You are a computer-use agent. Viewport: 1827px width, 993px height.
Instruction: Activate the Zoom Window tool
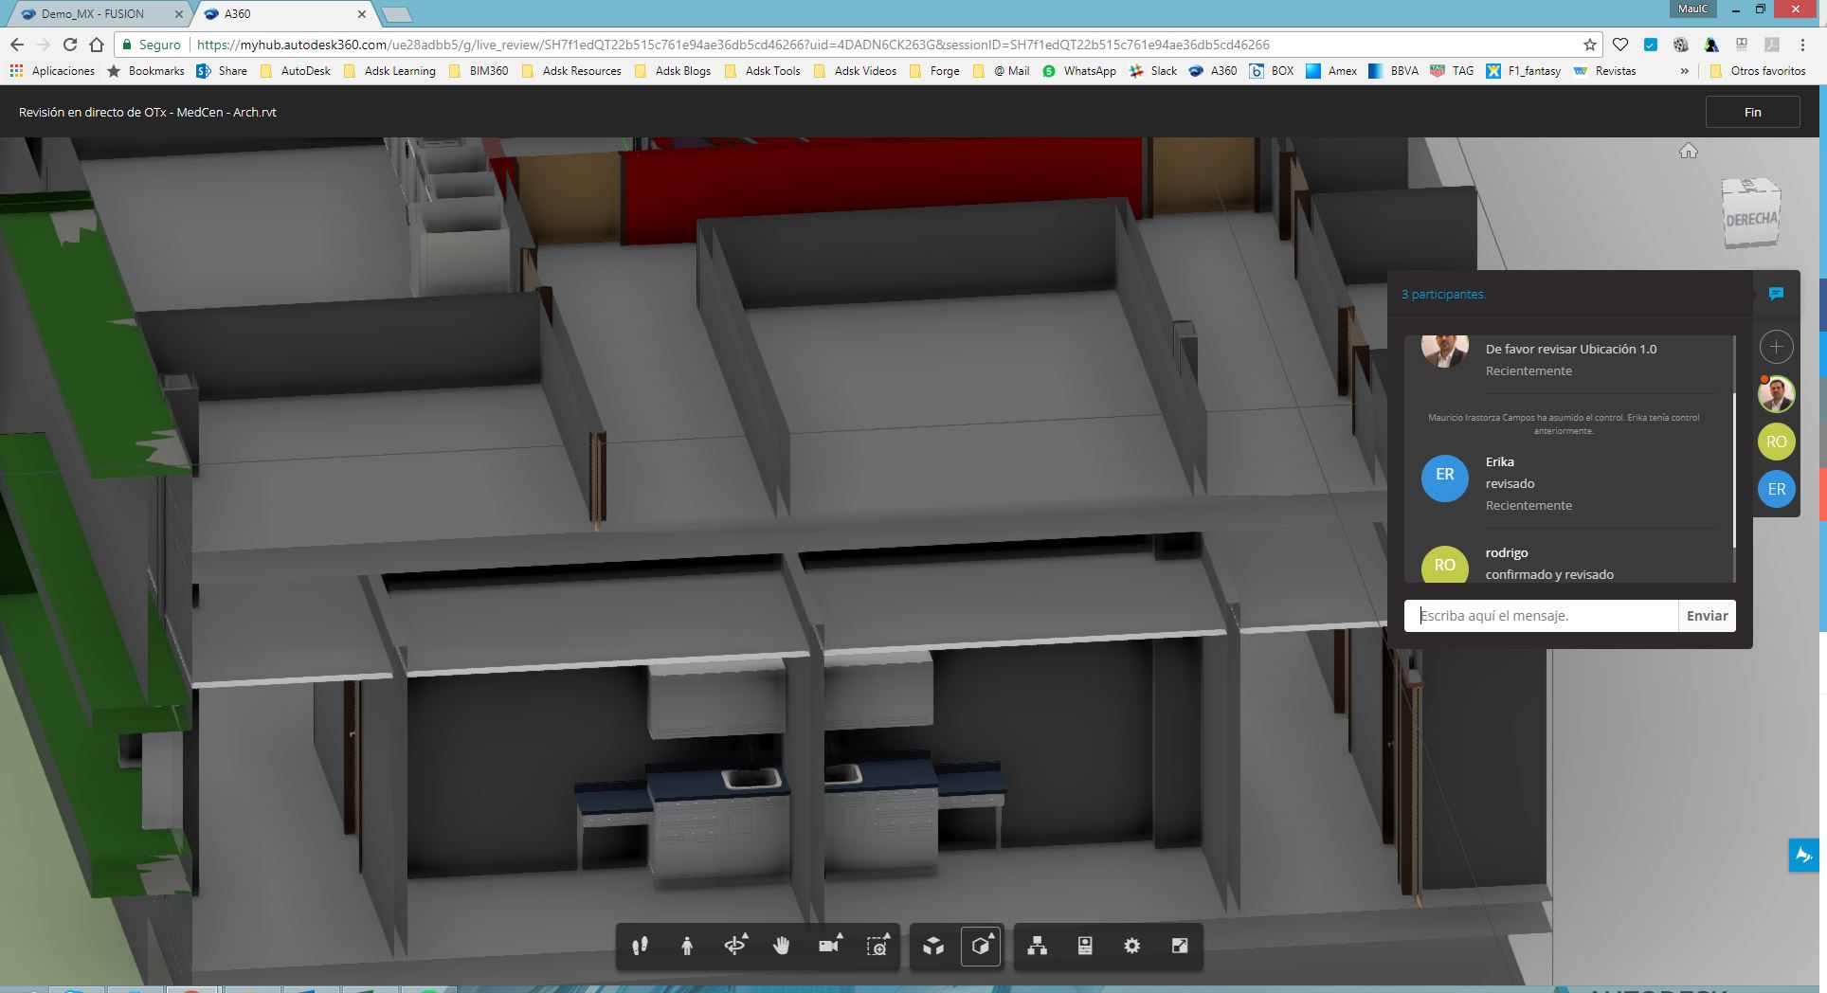click(x=877, y=946)
